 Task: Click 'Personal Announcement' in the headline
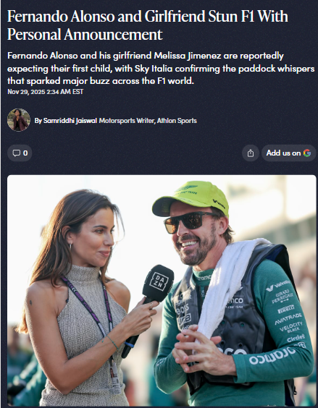click(x=85, y=34)
